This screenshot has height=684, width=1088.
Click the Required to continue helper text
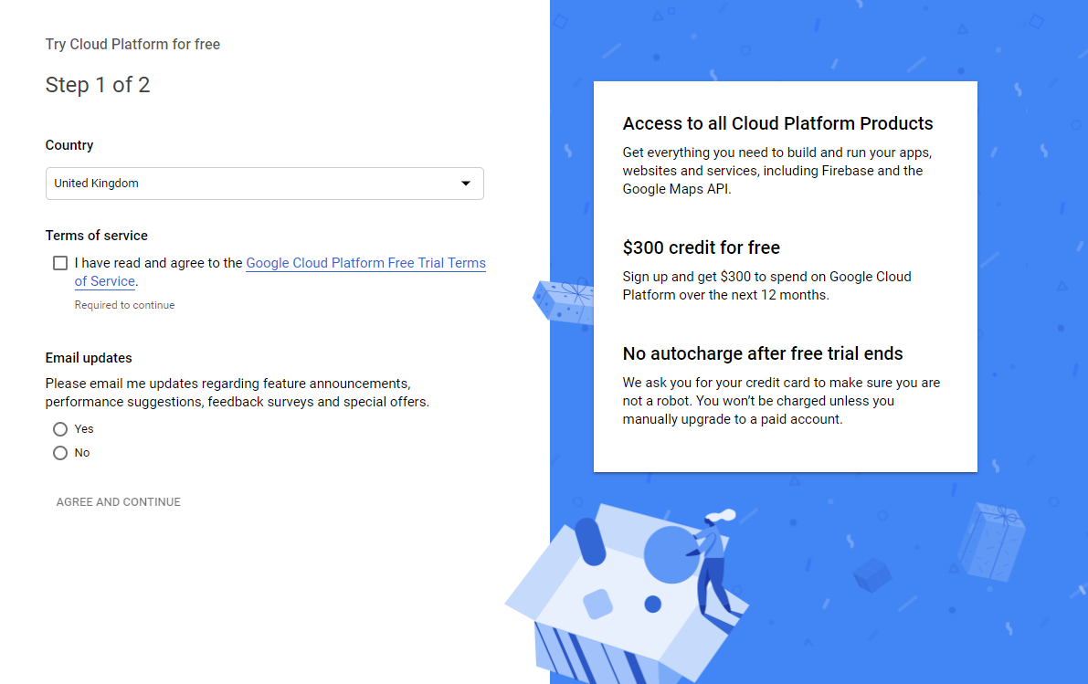coord(124,304)
